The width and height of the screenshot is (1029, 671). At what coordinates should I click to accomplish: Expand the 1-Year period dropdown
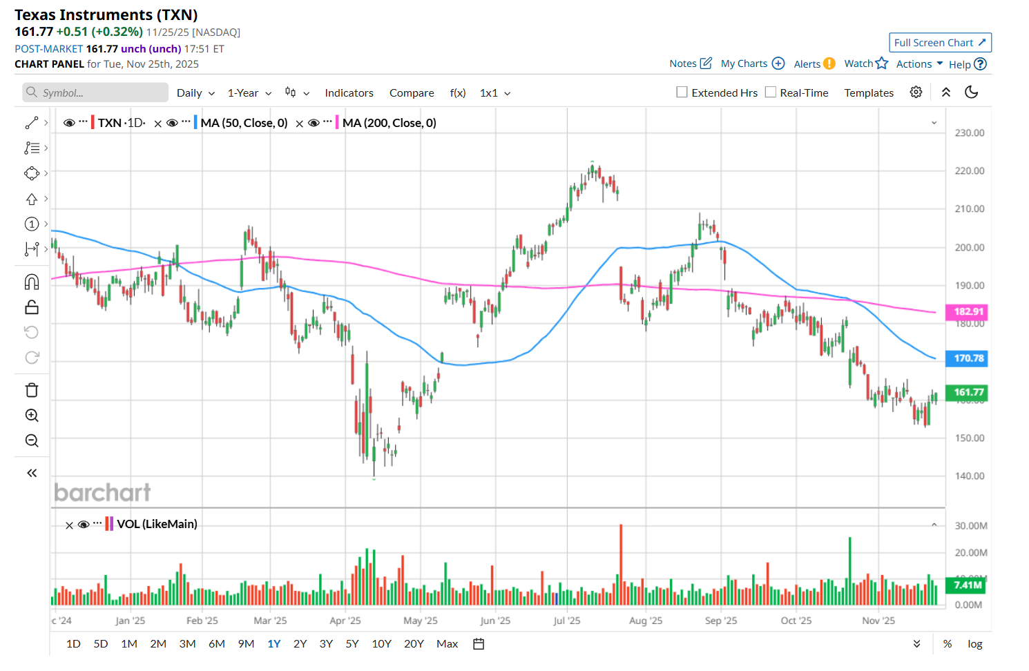pyautogui.click(x=249, y=93)
